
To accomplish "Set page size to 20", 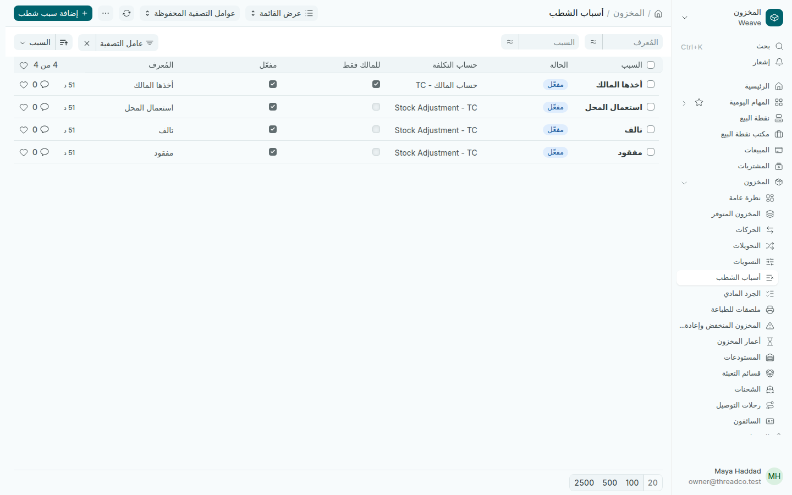I will point(653,482).
